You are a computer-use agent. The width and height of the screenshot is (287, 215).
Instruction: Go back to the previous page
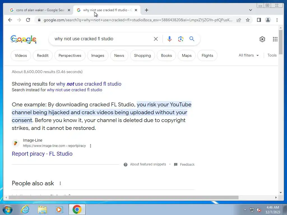tap(10, 20)
